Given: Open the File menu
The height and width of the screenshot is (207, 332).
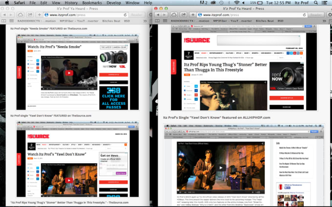Looking at the screenshot, I should (32, 3).
